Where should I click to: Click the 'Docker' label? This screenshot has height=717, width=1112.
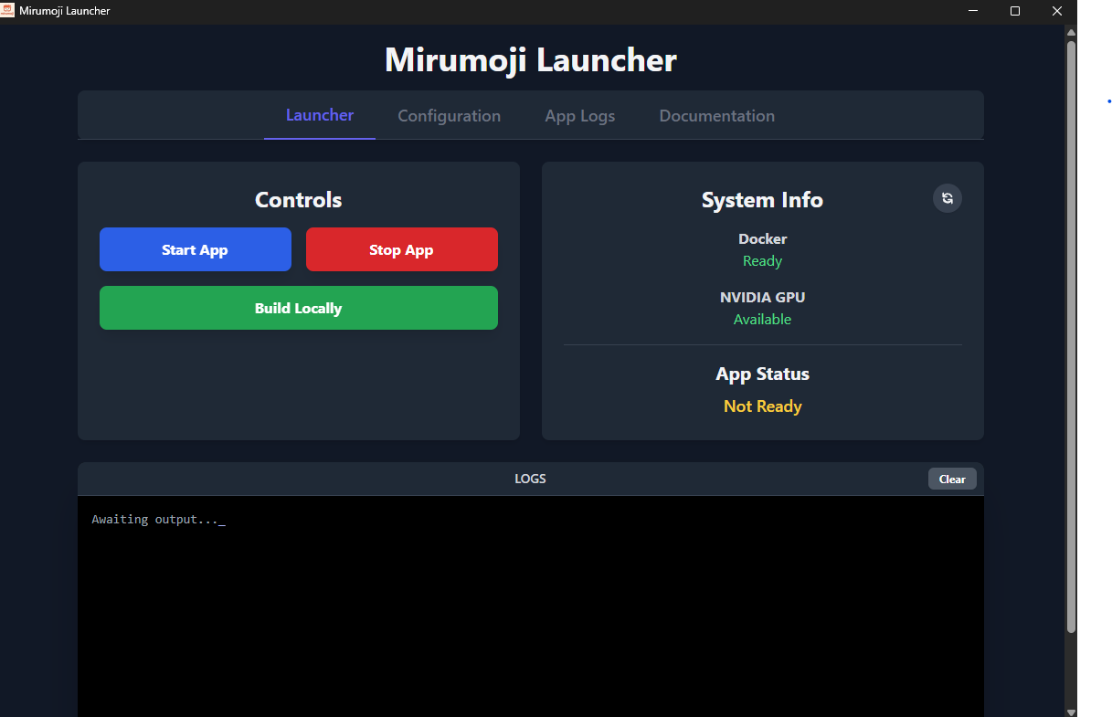click(763, 239)
